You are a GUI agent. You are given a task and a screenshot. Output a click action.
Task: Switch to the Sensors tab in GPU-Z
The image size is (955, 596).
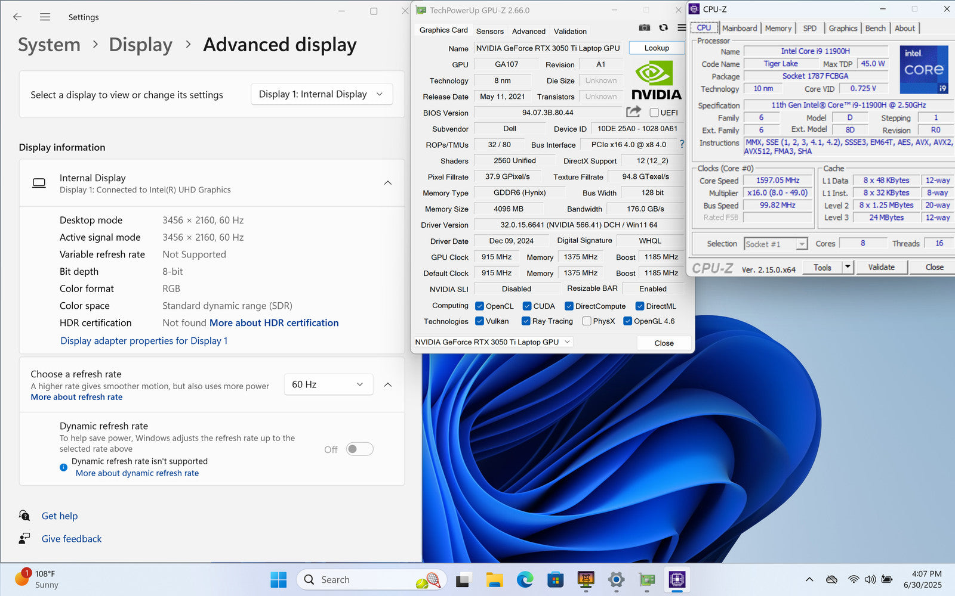[x=489, y=31]
